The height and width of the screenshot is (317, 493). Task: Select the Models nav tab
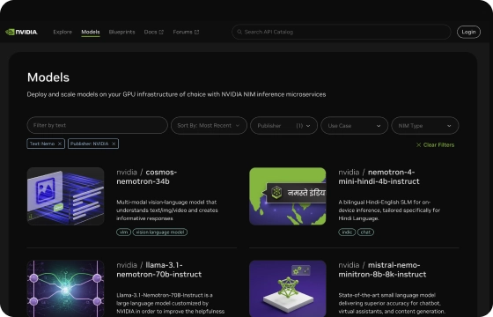[91, 32]
